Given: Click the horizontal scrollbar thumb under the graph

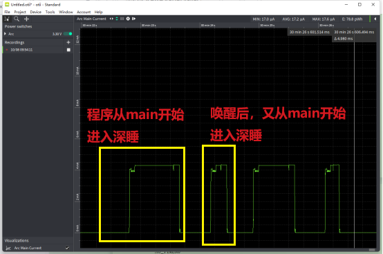Looking at the screenshot, I should pos(372,250).
